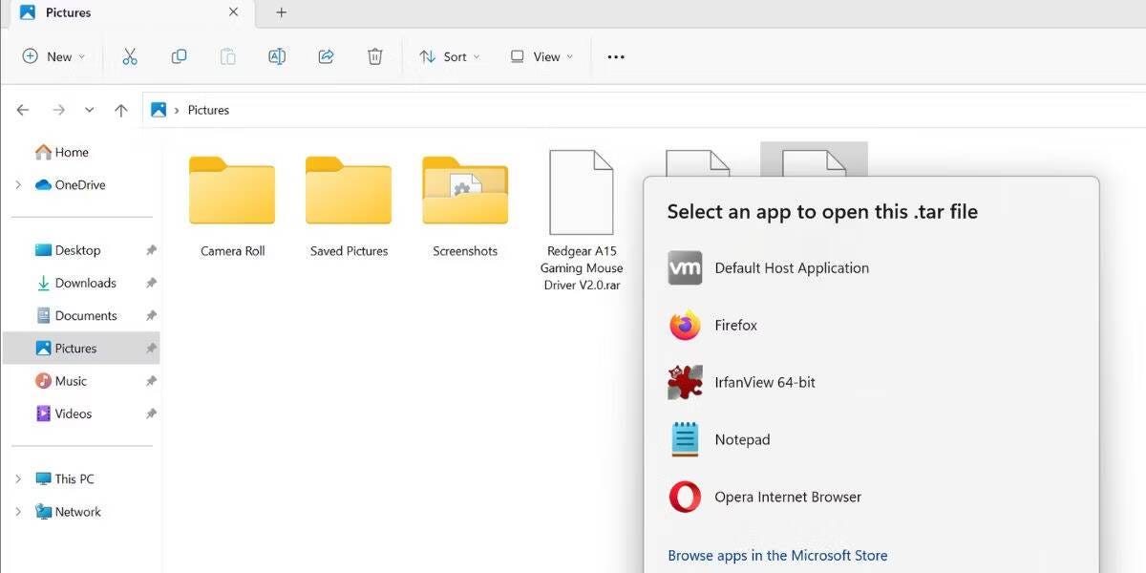Open the View dropdown menu
This screenshot has width=1146, height=573.
(x=541, y=56)
